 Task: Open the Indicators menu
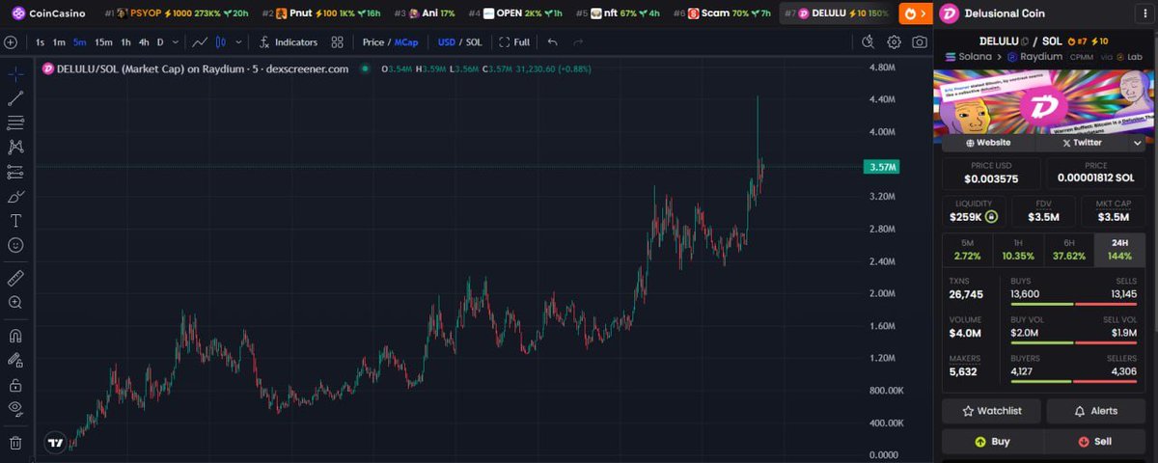(x=288, y=42)
